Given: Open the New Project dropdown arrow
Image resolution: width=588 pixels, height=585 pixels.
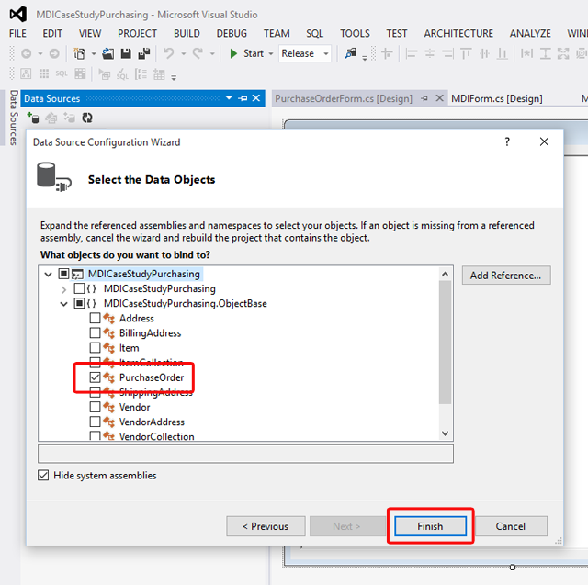Looking at the screenshot, I should pos(94,53).
